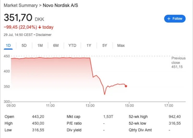Click the 13:00 label on time axis
The width and height of the screenshot is (193, 138).
90,106
